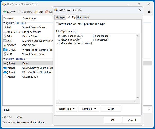Viewport: 155px width, 129px height.
Task: Click the {sh:freespace} field code
Action: [x=101, y=39]
